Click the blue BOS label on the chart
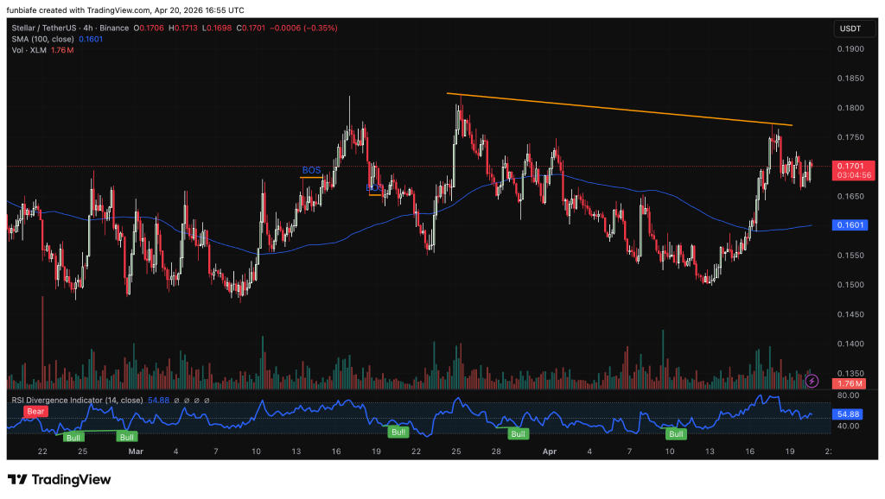This screenshot has height=499, width=885. click(311, 170)
